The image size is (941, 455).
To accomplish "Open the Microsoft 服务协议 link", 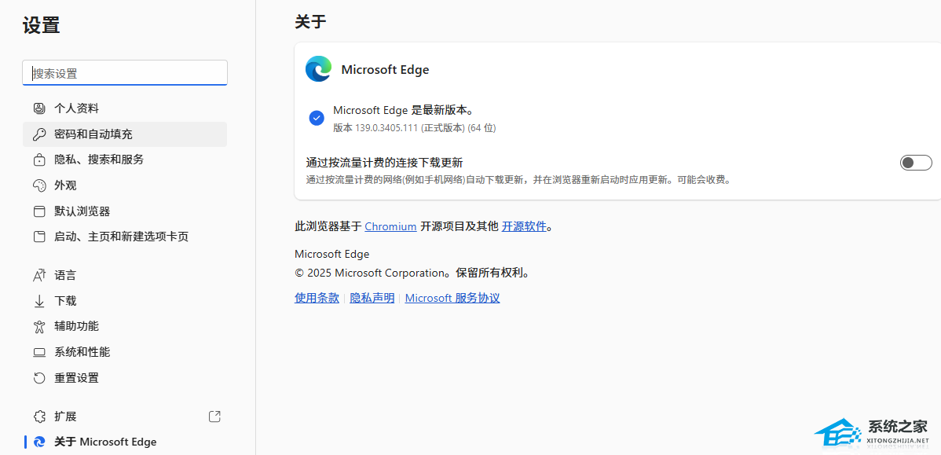I will [452, 298].
